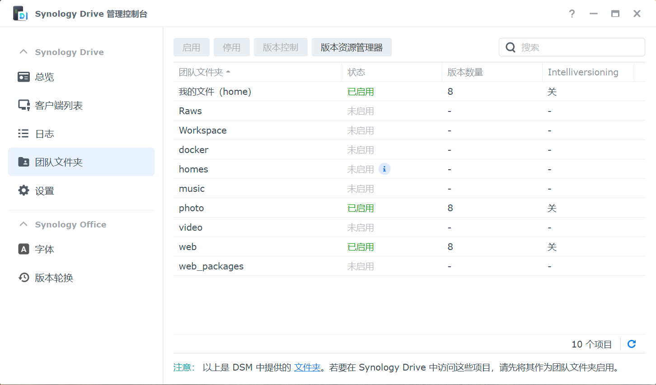Open the 日志 log page icon

[23, 134]
